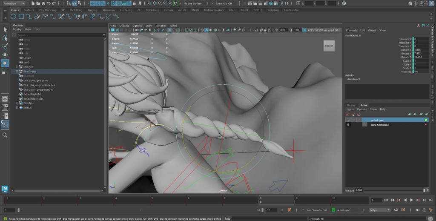Activate the Move tool
The width and height of the screenshot is (436, 221).
[x=5, y=55]
